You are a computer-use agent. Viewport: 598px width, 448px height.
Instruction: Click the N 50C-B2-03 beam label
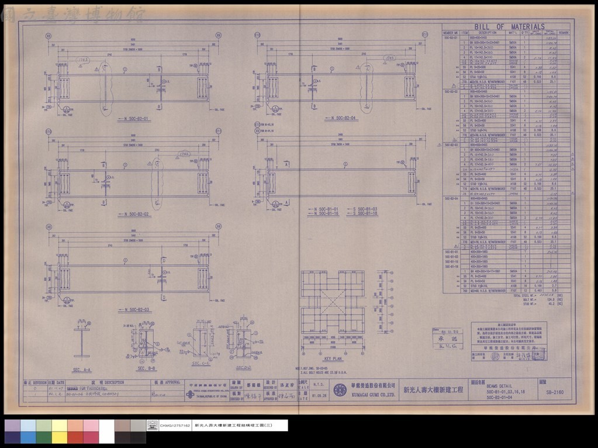coord(134,309)
